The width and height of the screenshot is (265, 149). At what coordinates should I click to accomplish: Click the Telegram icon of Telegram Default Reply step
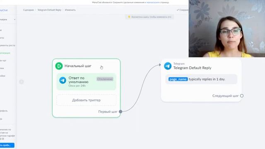[168, 66]
